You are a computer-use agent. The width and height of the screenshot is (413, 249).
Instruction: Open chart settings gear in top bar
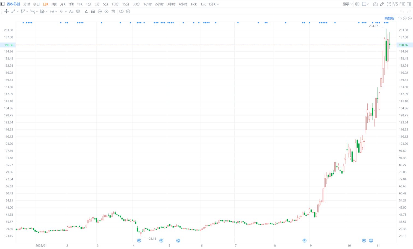(357, 4)
